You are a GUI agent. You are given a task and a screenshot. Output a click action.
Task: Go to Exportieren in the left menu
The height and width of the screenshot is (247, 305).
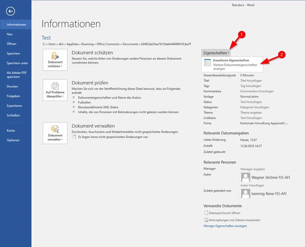point(14,106)
